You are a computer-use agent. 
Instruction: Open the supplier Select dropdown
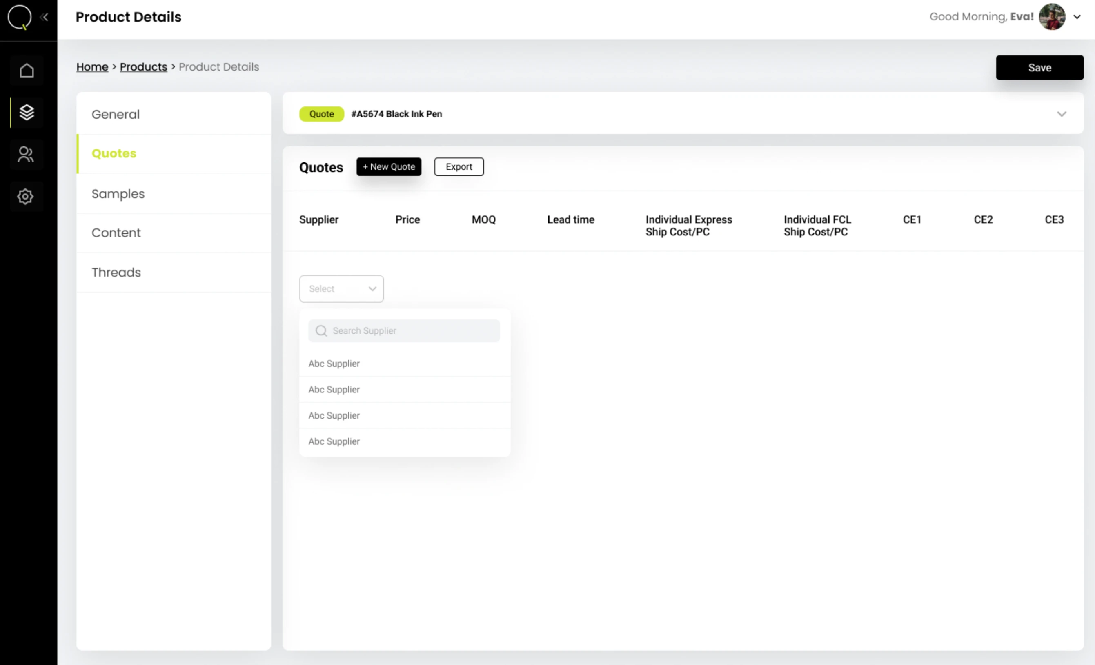[341, 288]
